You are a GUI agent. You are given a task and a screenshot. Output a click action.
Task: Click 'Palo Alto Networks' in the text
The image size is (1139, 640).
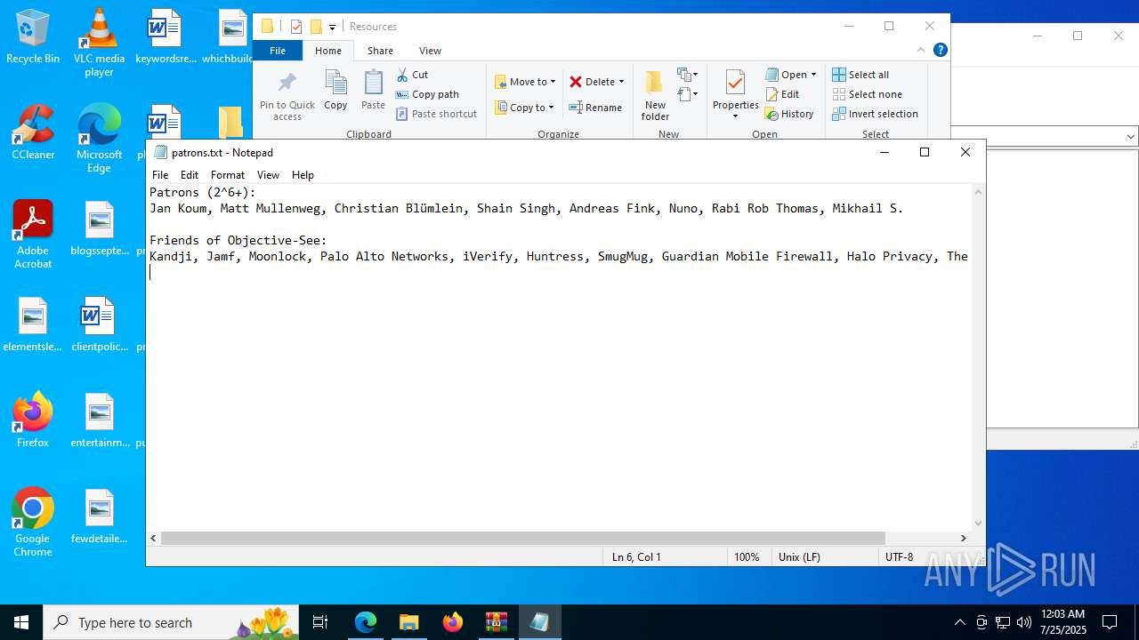[384, 256]
